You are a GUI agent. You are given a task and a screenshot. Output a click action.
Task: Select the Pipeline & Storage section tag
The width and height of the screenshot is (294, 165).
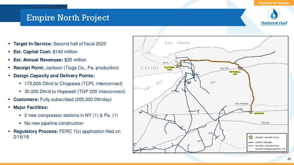click(274, 3)
